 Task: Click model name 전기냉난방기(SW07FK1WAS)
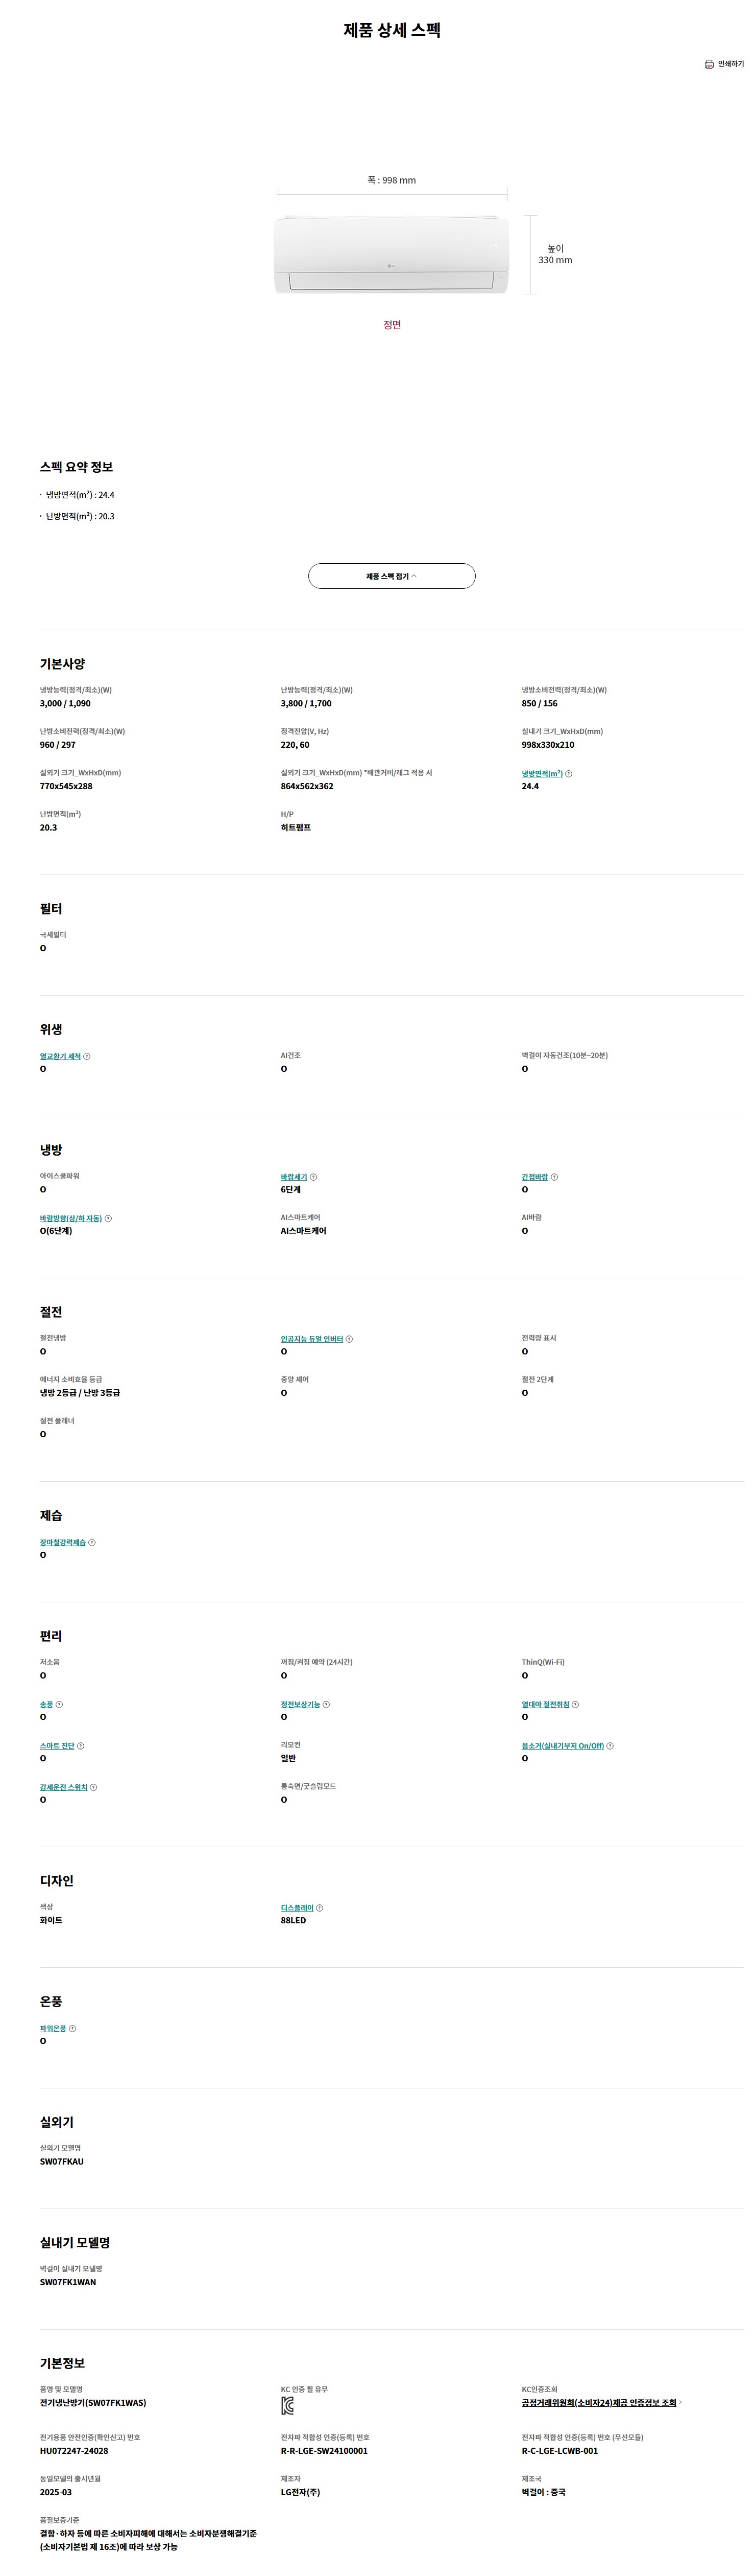93,2403
